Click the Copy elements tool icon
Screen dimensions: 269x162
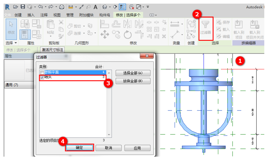[x=116, y=34]
